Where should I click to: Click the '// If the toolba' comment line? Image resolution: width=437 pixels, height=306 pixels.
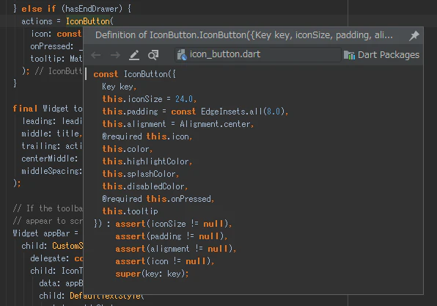coord(48,208)
